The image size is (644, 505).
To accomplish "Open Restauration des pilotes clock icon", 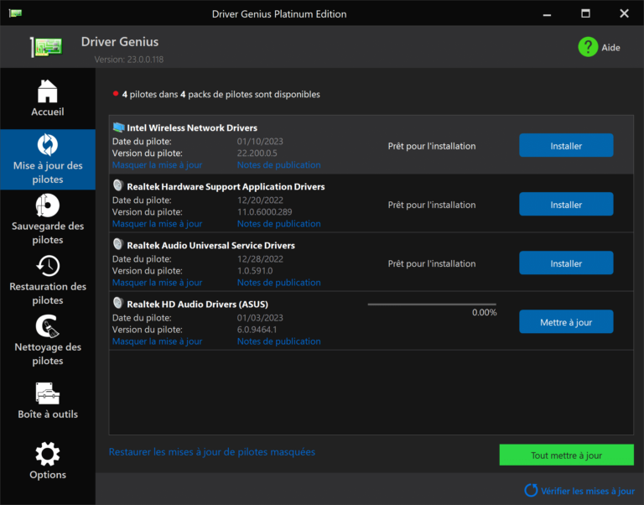I will 48,265.
